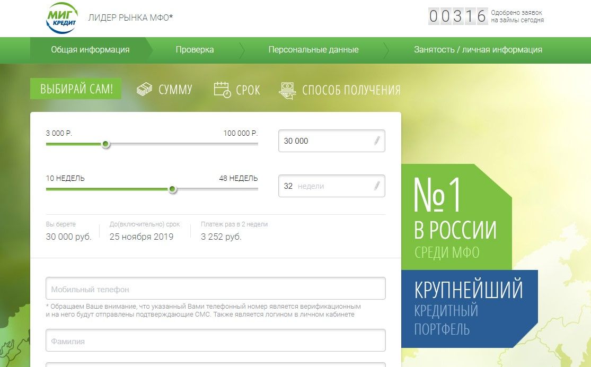Screen dimensions: 591x367
Task: Open Занятость / личная информация step
Action: point(478,50)
